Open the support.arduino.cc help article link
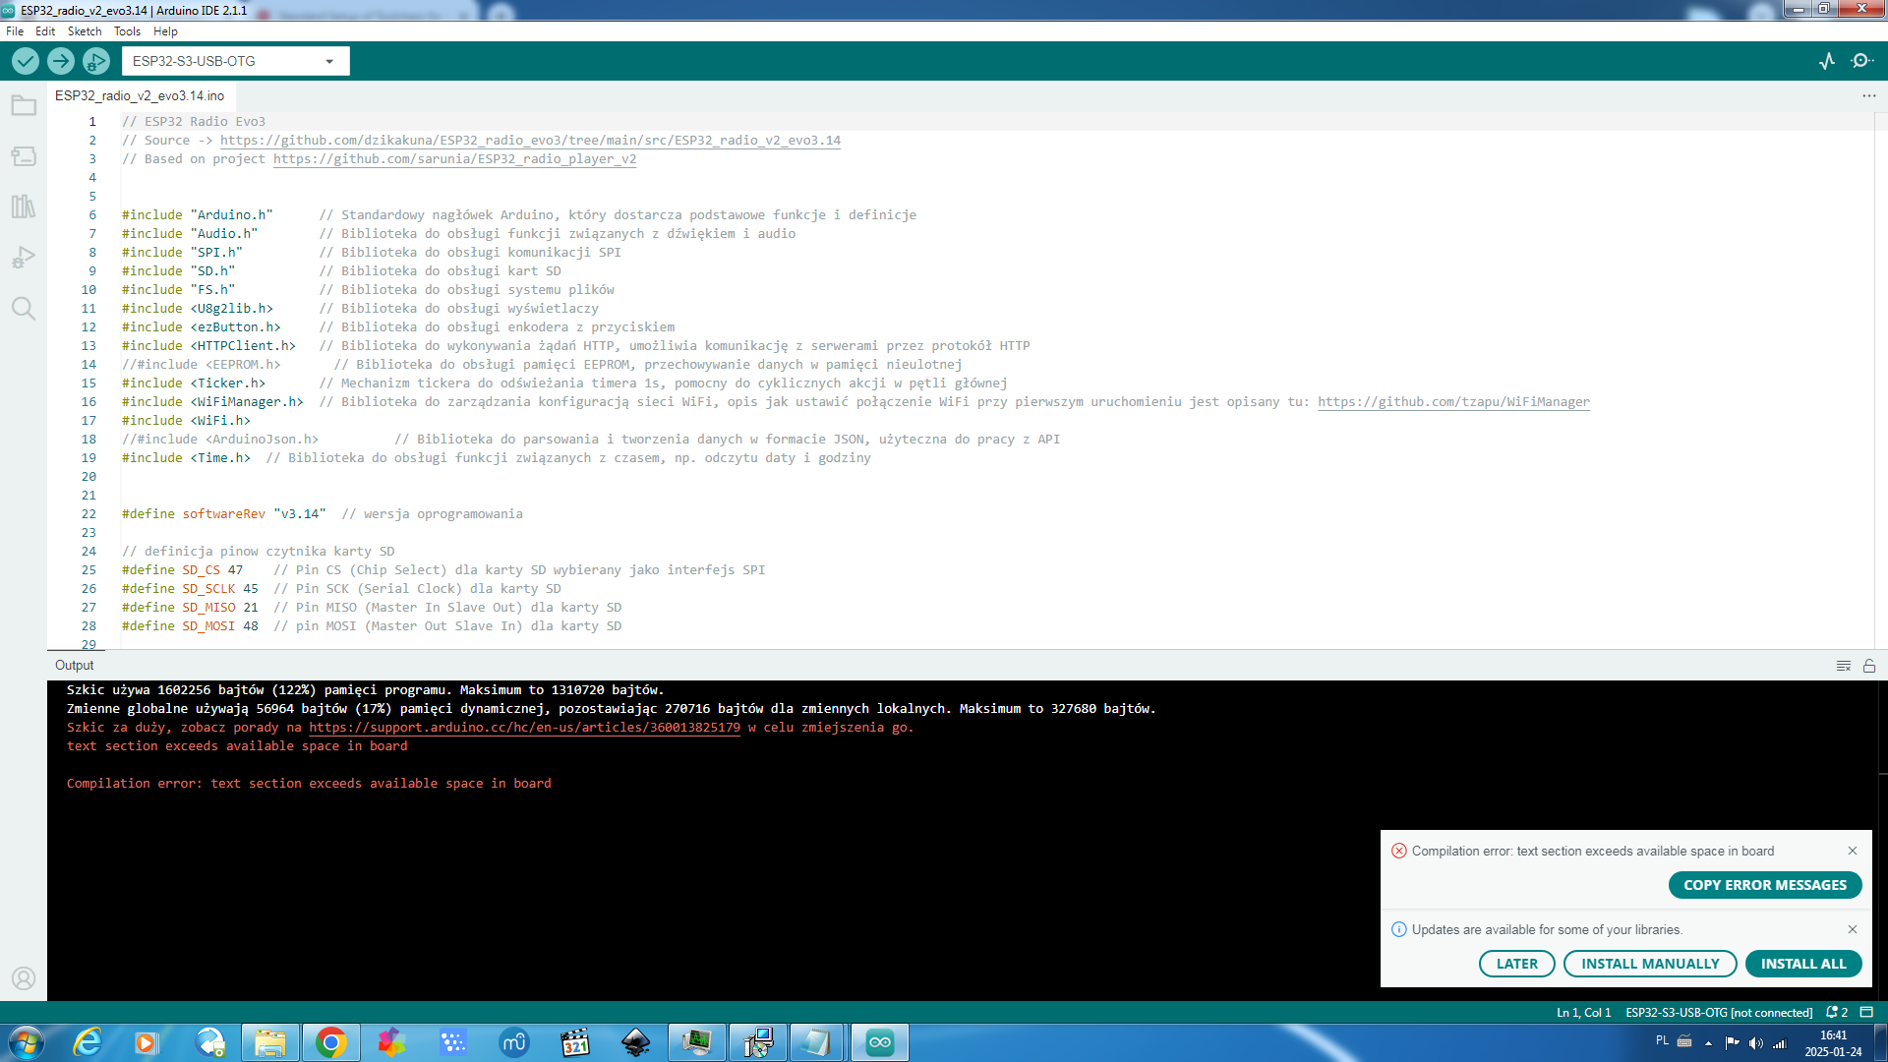This screenshot has height=1062, width=1888. click(x=524, y=728)
